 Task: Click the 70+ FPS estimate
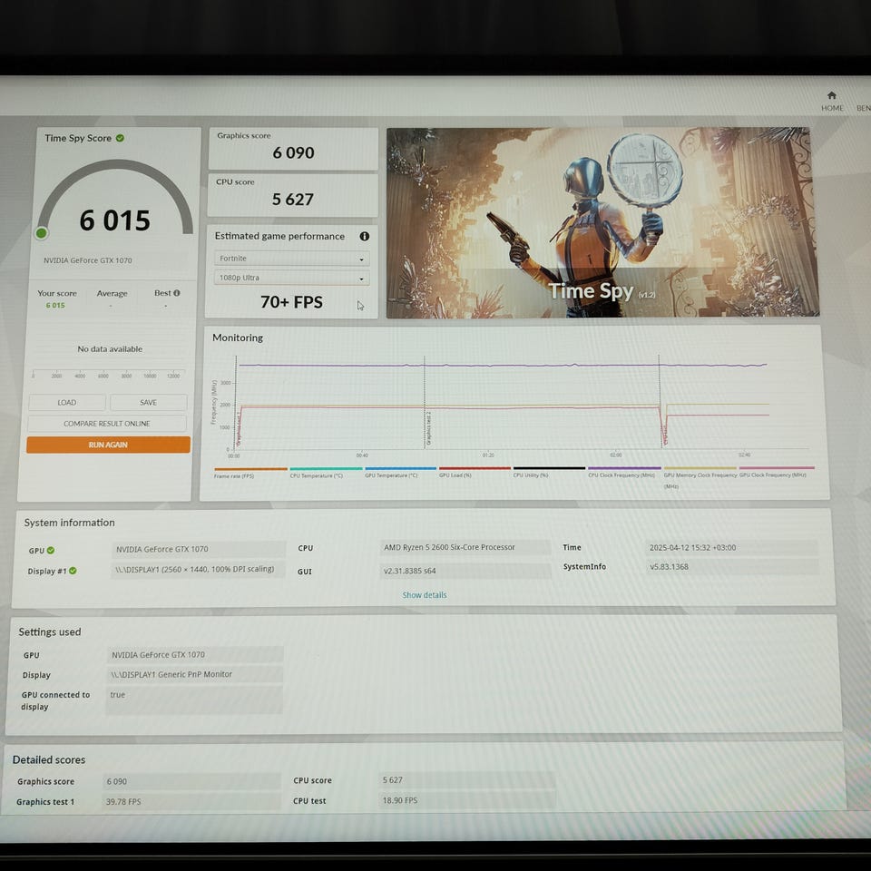click(x=291, y=301)
